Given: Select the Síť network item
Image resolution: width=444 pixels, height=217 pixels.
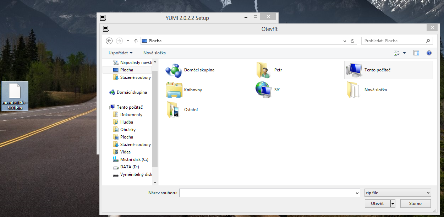Looking at the screenshot, I should click(x=268, y=90).
